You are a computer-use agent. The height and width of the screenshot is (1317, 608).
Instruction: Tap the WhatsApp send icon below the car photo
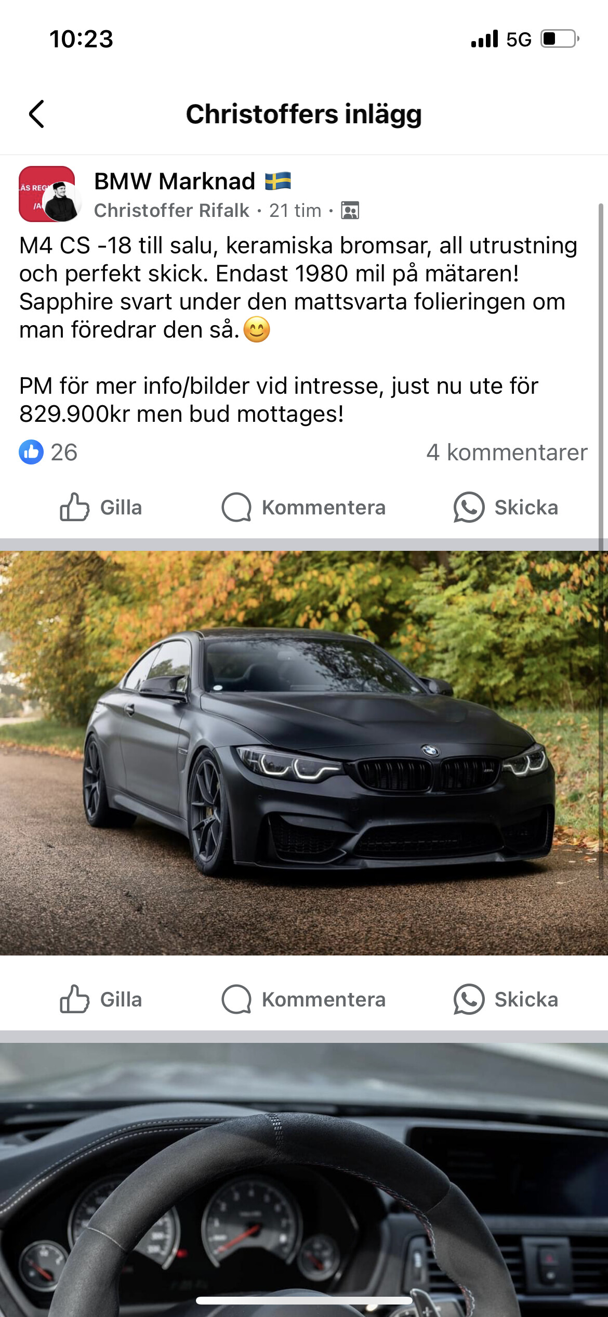coord(469,999)
